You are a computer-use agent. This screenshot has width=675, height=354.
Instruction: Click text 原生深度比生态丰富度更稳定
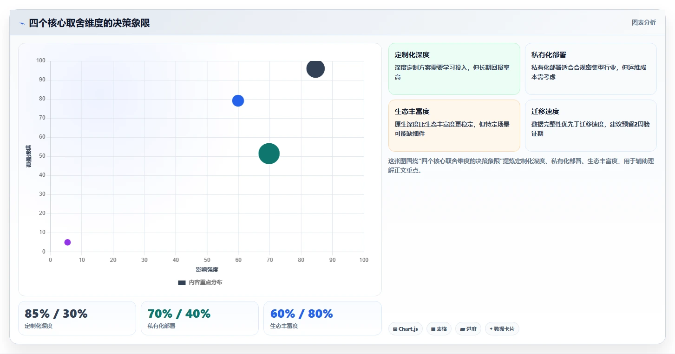coord(434,125)
